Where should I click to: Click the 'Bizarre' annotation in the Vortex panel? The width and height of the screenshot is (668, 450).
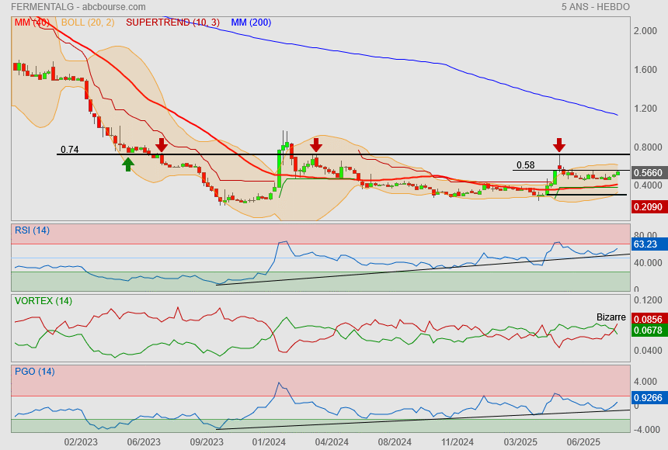pos(611,317)
